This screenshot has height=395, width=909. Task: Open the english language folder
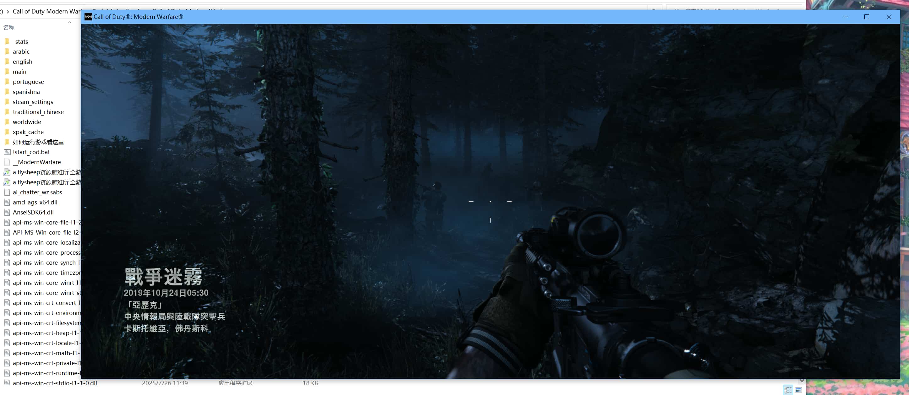click(x=22, y=61)
